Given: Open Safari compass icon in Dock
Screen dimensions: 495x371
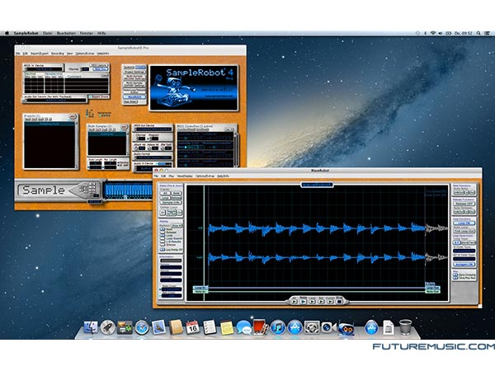Looking at the screenshot, I should [x=142, y=327].
